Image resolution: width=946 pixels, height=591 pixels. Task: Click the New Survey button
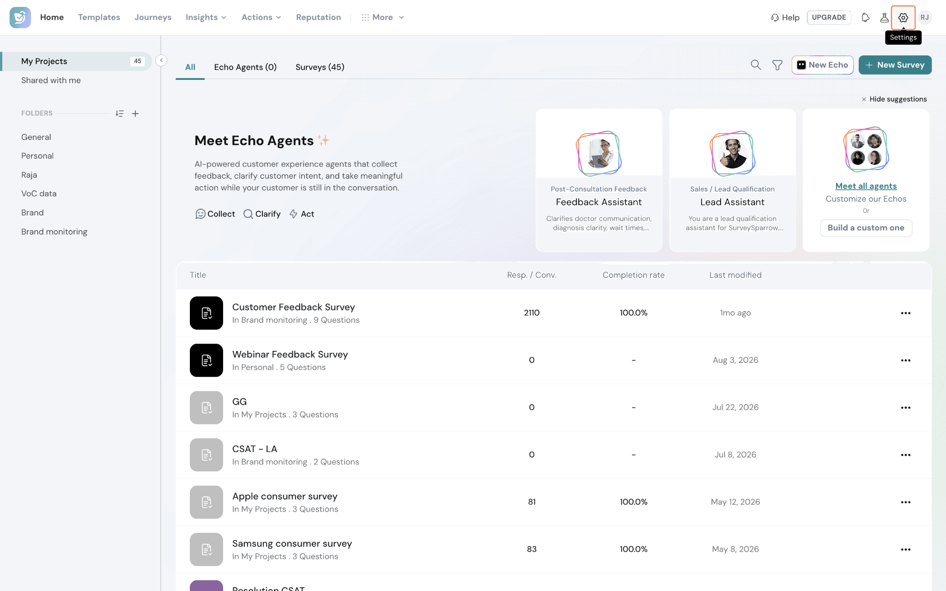point(895,65)
